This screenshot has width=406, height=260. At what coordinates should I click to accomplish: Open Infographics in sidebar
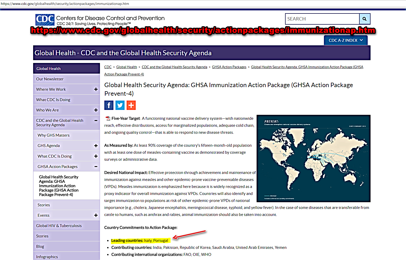(67, 256)
